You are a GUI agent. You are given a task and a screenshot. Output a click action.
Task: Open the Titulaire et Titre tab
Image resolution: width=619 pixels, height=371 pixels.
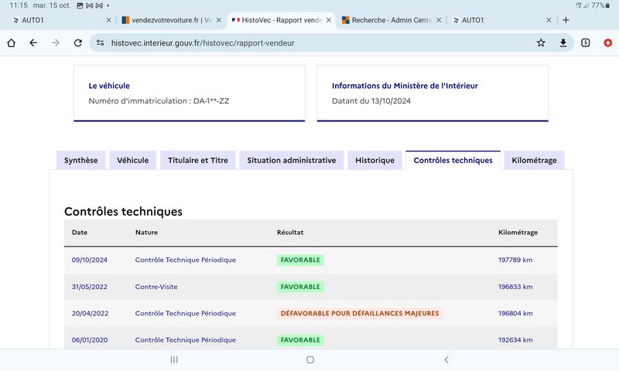198,160
